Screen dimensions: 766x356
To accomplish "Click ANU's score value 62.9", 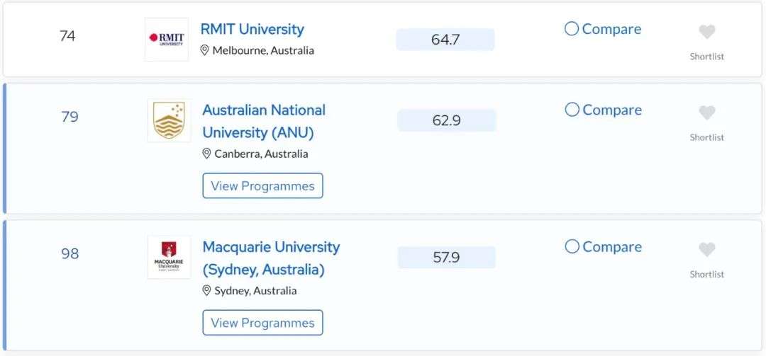I will (446, 120).
